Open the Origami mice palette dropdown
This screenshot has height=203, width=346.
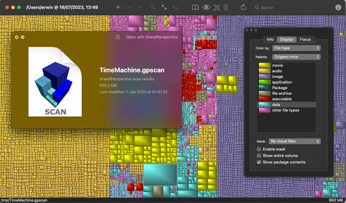(296, 57)
